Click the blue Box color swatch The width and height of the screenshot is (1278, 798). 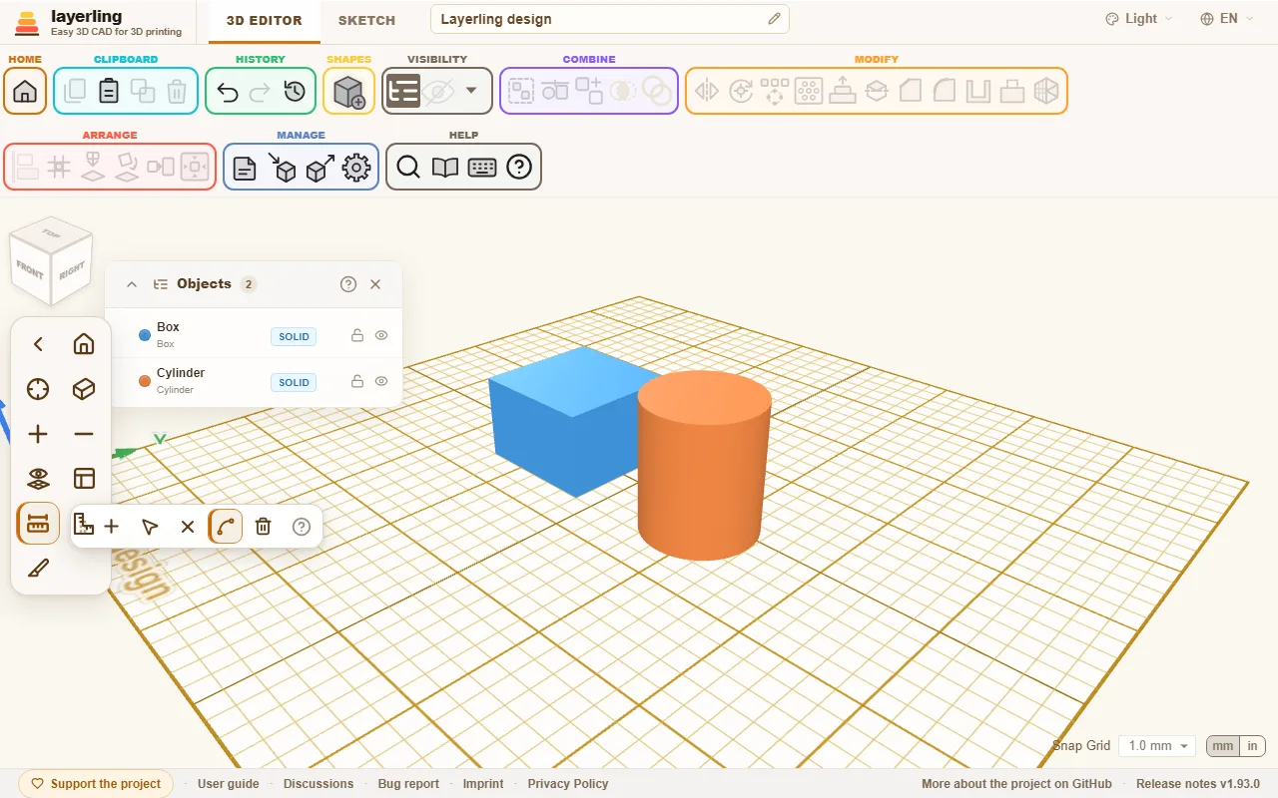pos(144,336)
